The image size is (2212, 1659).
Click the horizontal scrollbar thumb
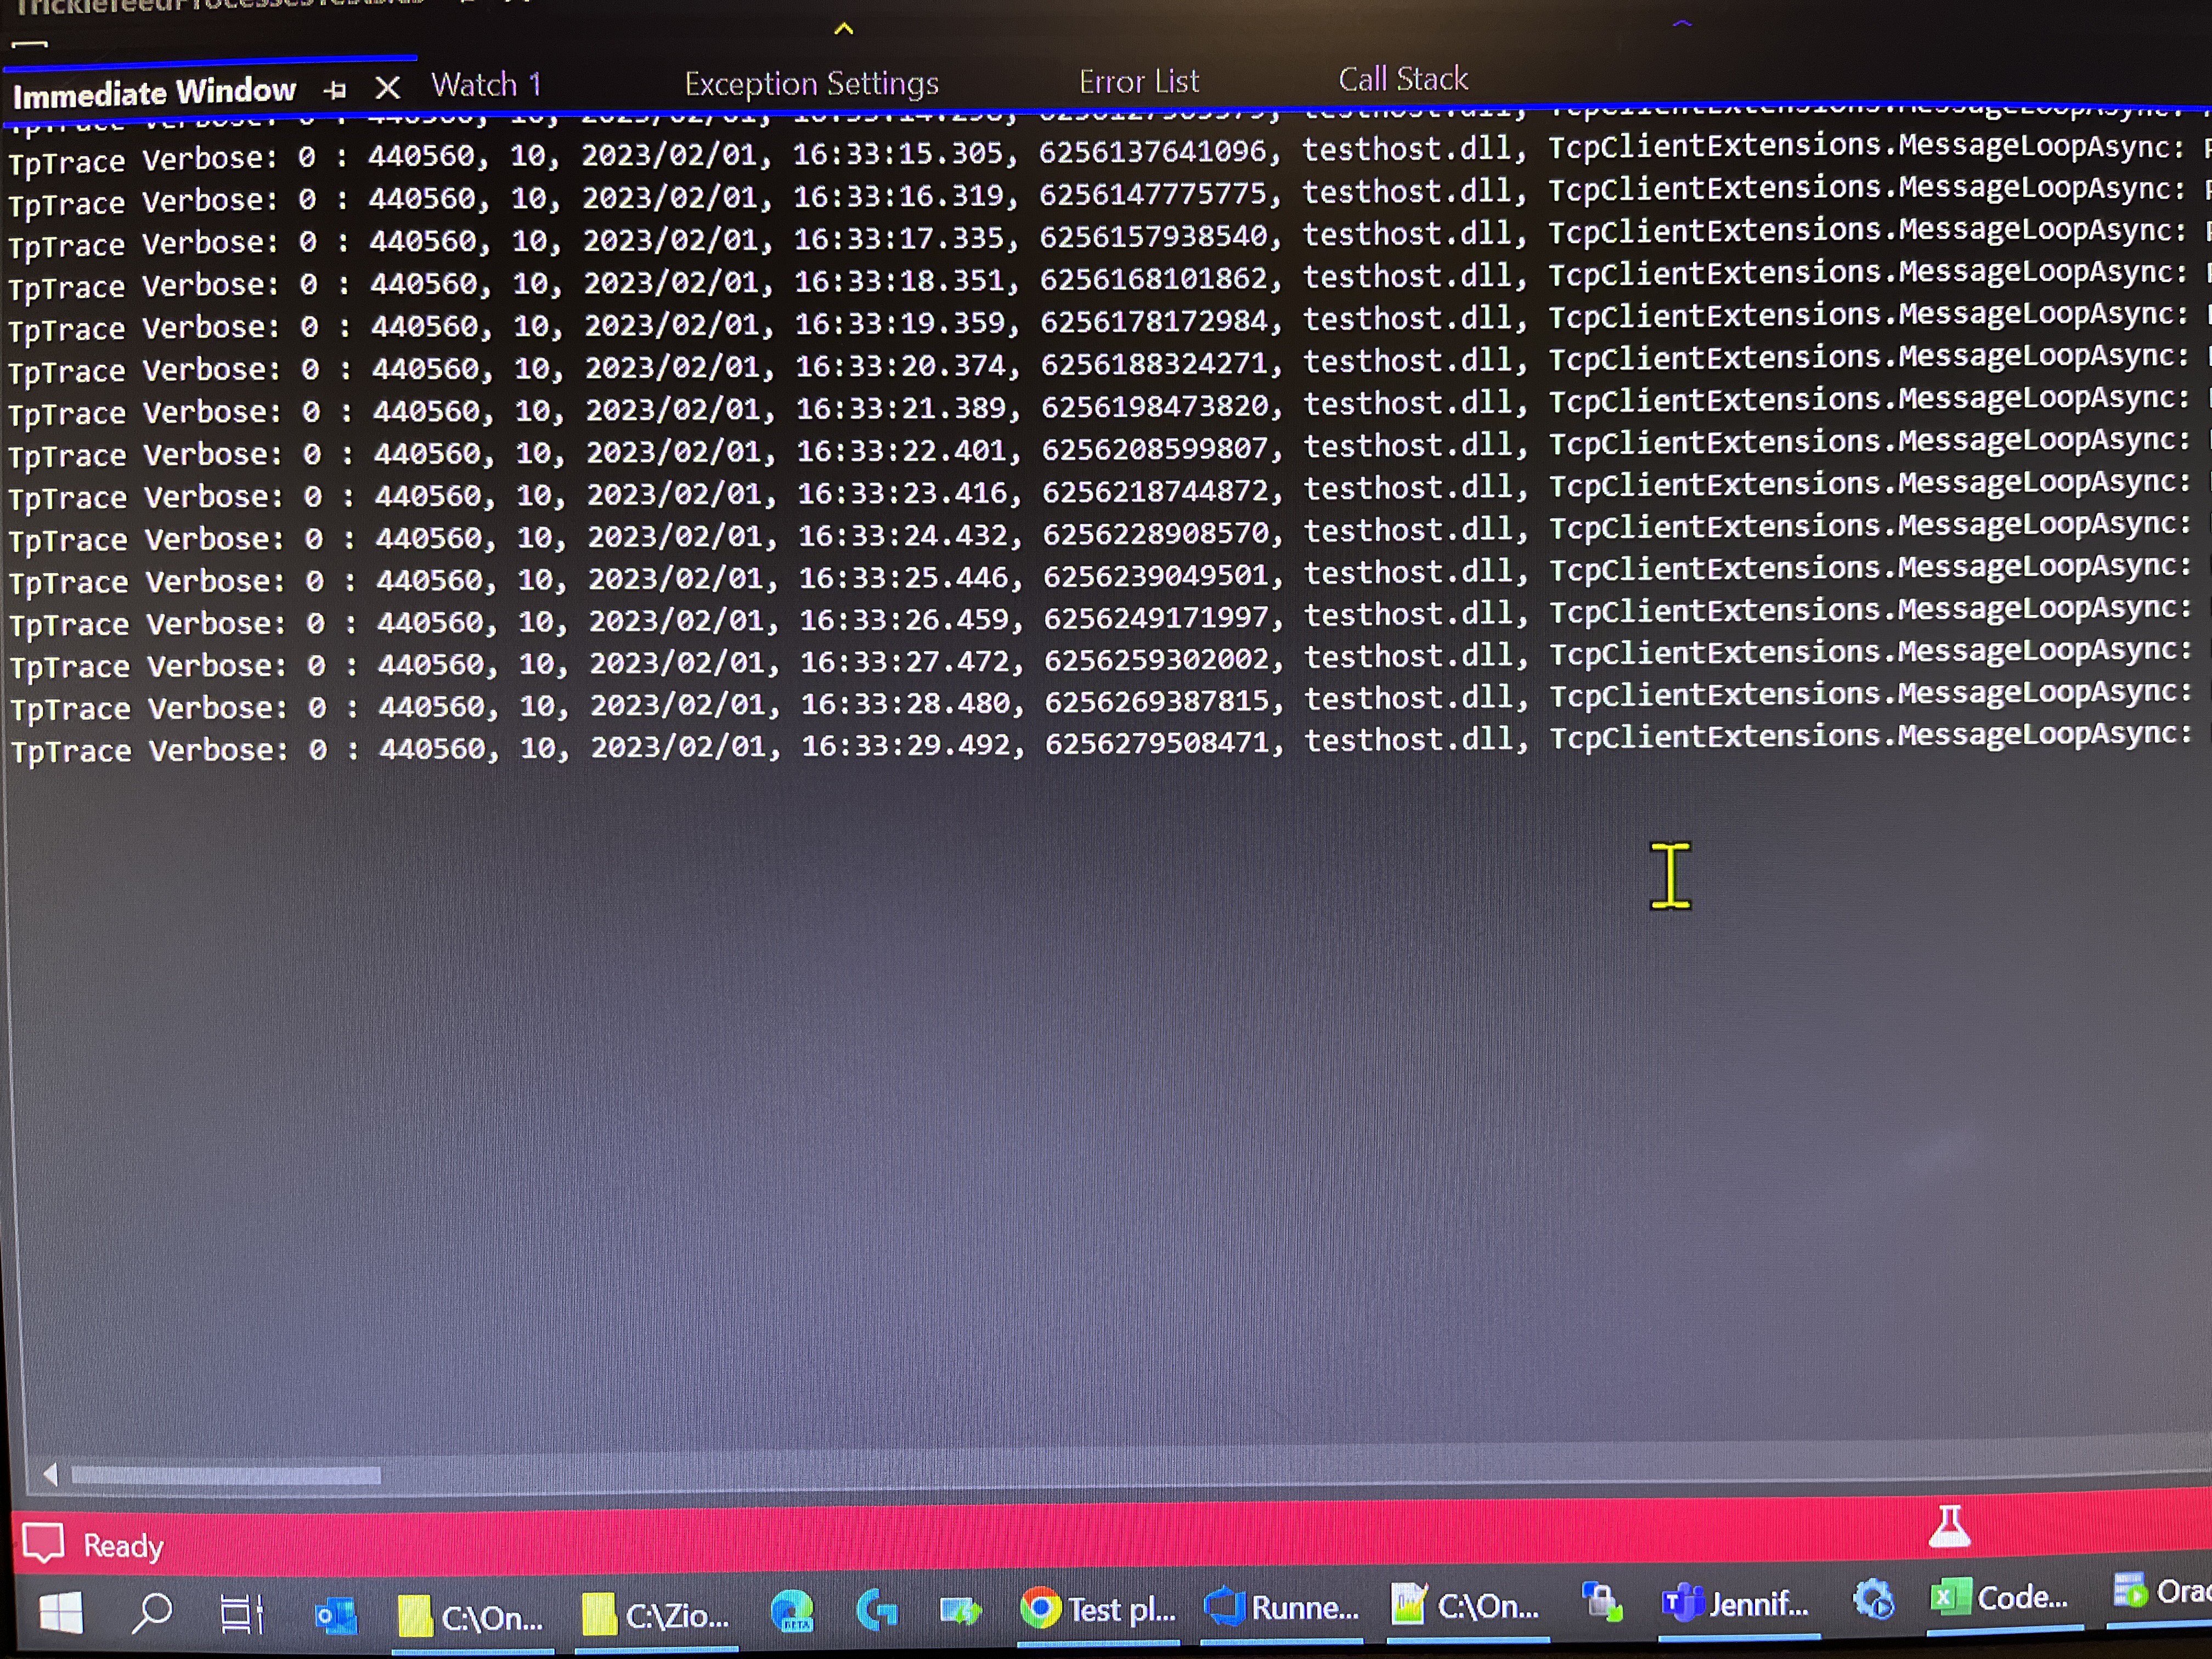226,1475
